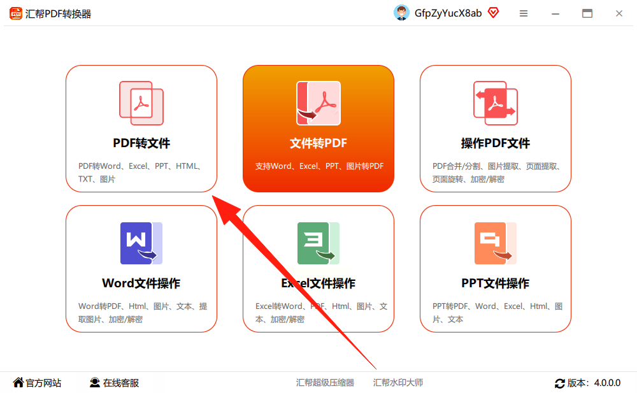This screenshot has height=393, width=637.
Task: Click the 版本: 4.0.0.0 label
Action: pos(594,383)
